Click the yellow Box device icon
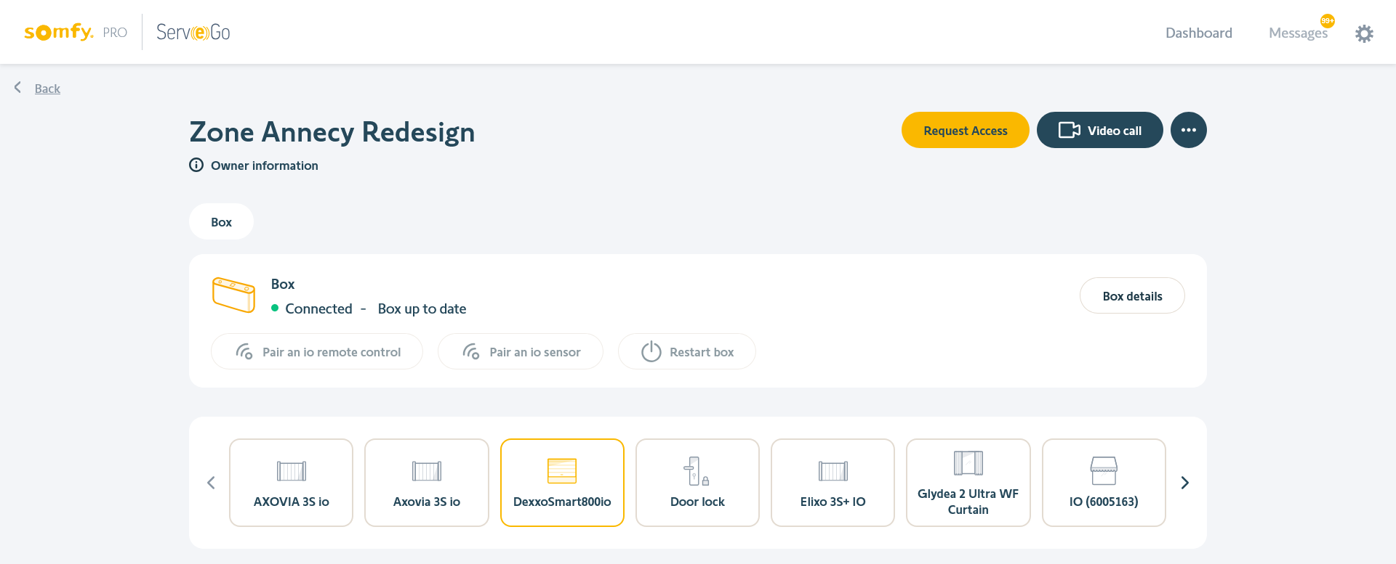 233,295
